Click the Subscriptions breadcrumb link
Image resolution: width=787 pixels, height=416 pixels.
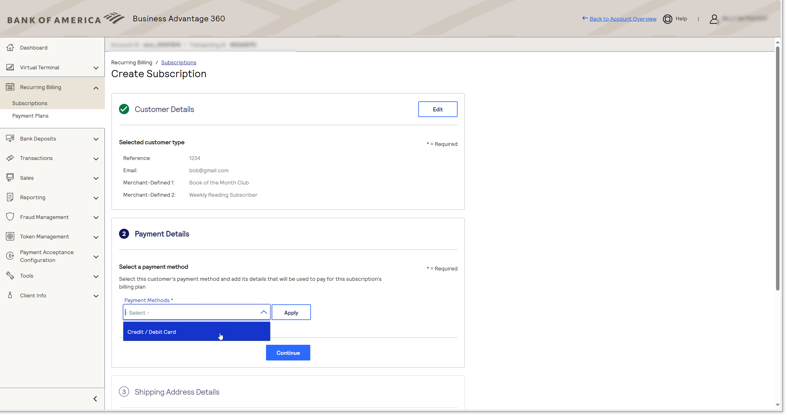click(178, 62)
